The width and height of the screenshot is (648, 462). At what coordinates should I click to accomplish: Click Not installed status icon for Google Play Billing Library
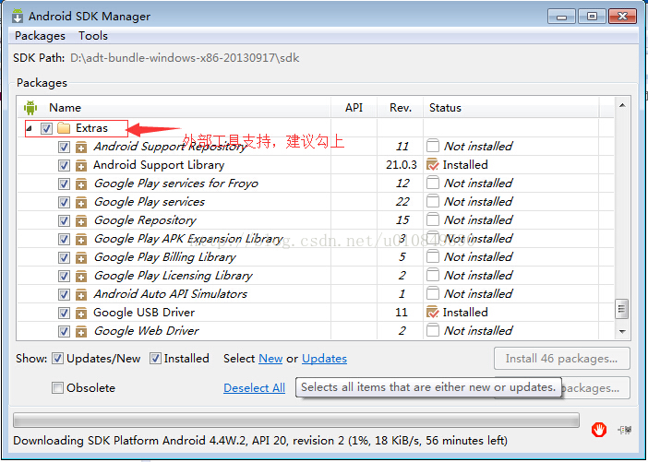click(433, 256)
